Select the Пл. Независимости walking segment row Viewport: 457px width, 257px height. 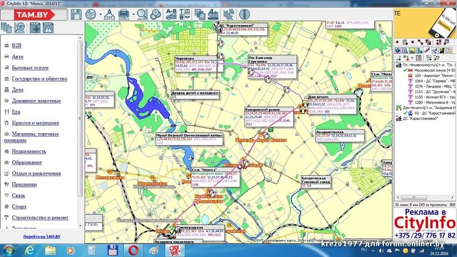(425, 65)
